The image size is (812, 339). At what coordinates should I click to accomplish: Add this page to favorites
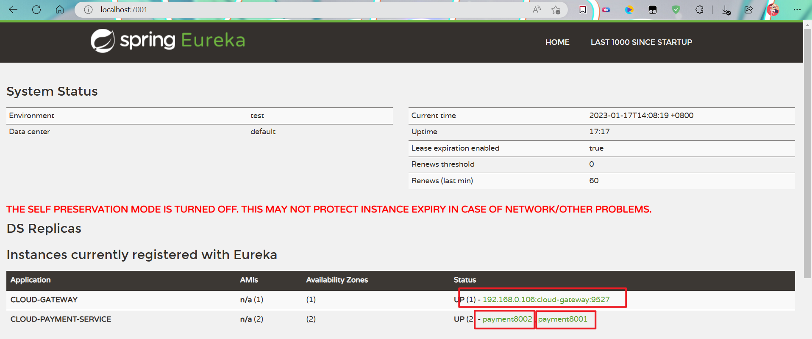(556, 9)
